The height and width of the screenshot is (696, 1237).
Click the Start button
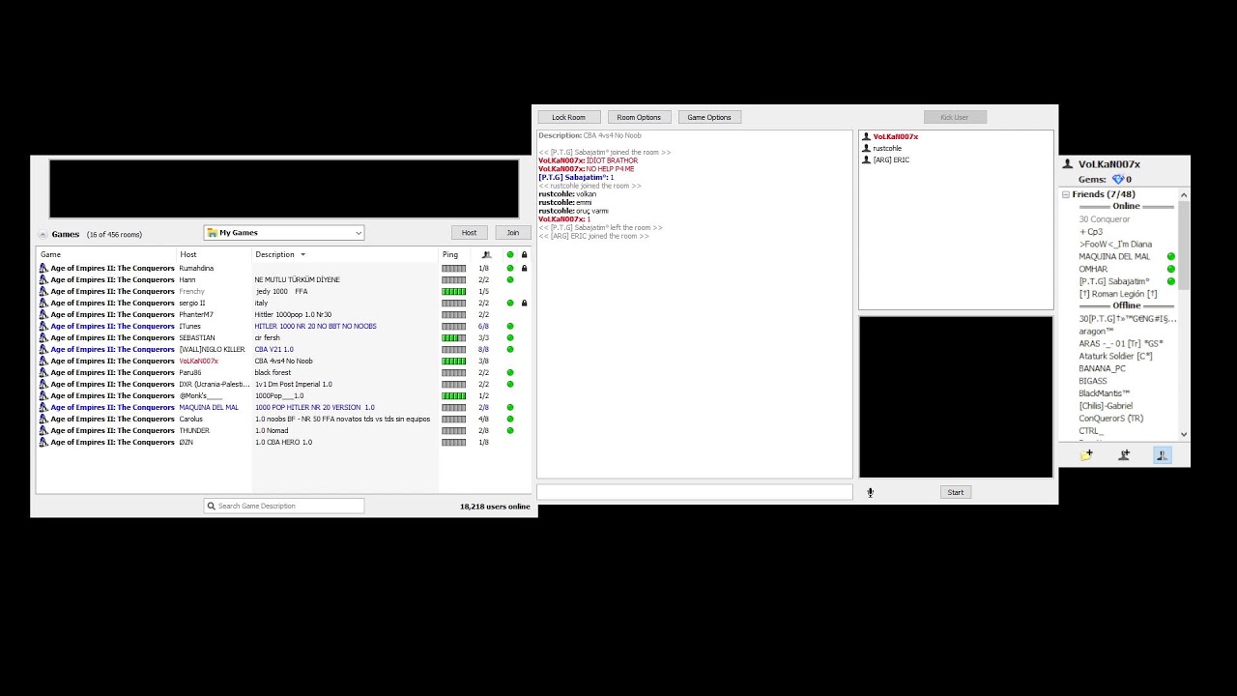(x=955, y=492)
